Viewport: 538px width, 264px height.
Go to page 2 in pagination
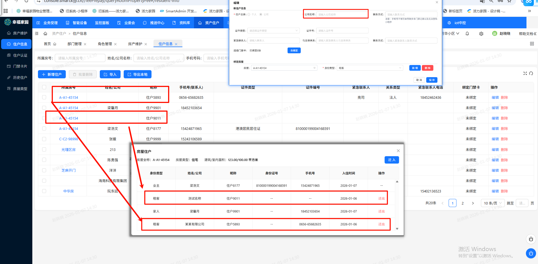[463, 203]
